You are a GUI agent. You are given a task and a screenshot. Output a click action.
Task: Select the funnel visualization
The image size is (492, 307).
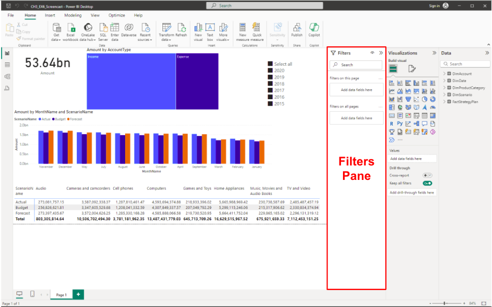click(x=408, y=99)
